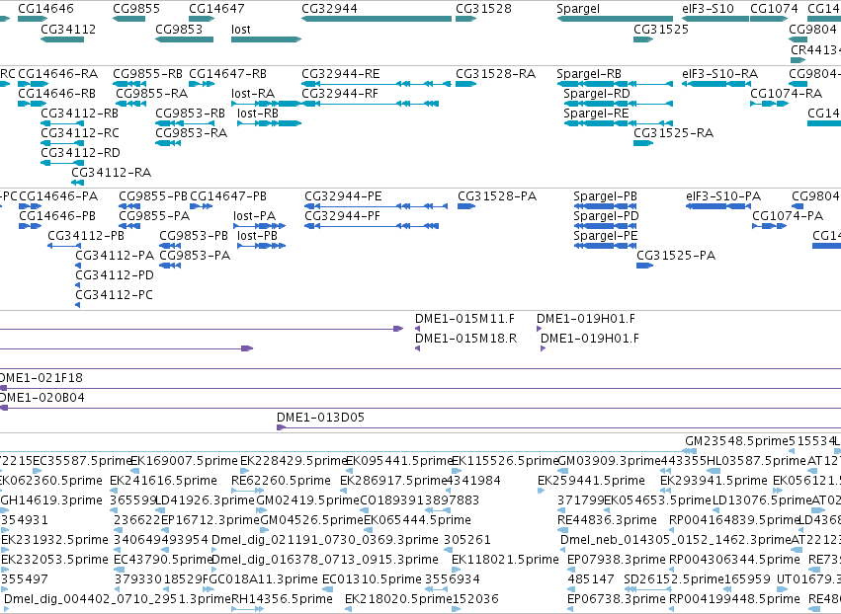Image resolution: width=841 pixels, height=614 pixels.
Task: Open the EP07938.3prime EST label
Action: [617, 561]
